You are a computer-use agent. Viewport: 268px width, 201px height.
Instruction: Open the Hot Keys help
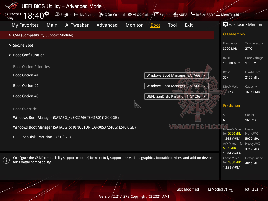254,189
